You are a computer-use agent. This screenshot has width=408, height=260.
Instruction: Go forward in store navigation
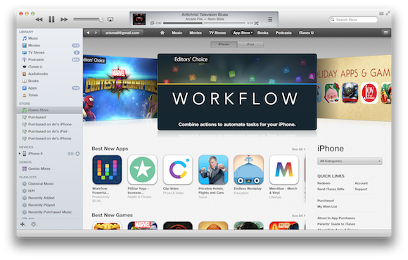pos(96,33)
